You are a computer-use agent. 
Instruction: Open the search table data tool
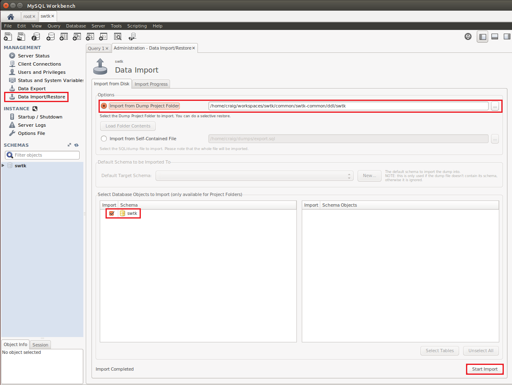pyautogui.click(x=117, y=36)
